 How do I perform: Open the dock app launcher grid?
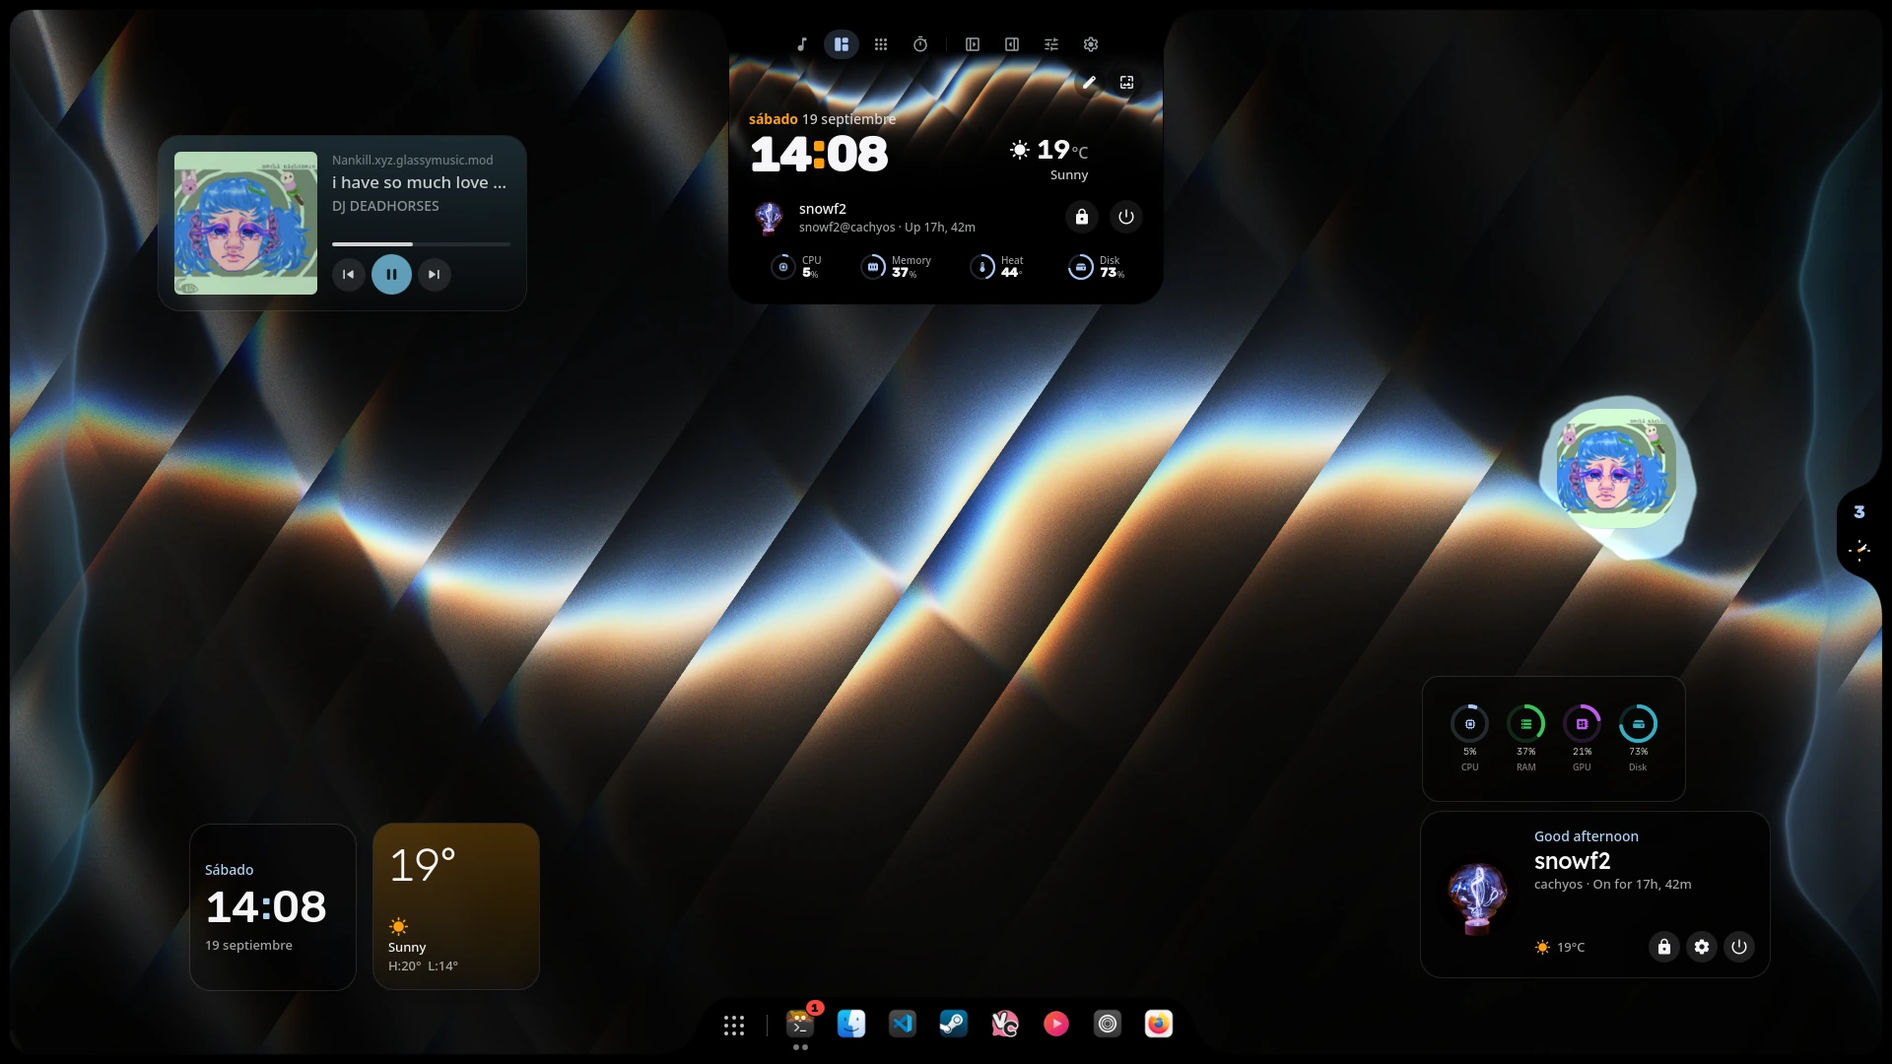pyautogui.click(x=734, y=1026)
